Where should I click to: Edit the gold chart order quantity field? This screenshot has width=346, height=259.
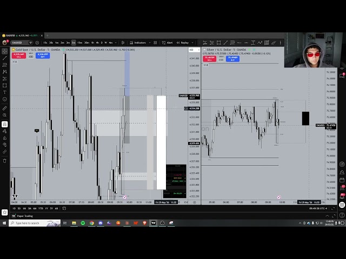[x=31, y=57]
